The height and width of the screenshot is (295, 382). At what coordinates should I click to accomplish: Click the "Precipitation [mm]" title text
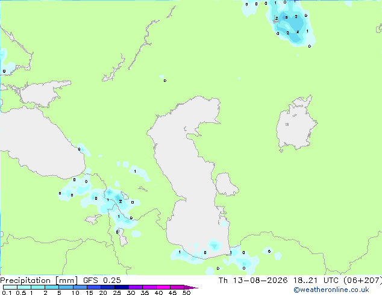click(x=39, y=281)
